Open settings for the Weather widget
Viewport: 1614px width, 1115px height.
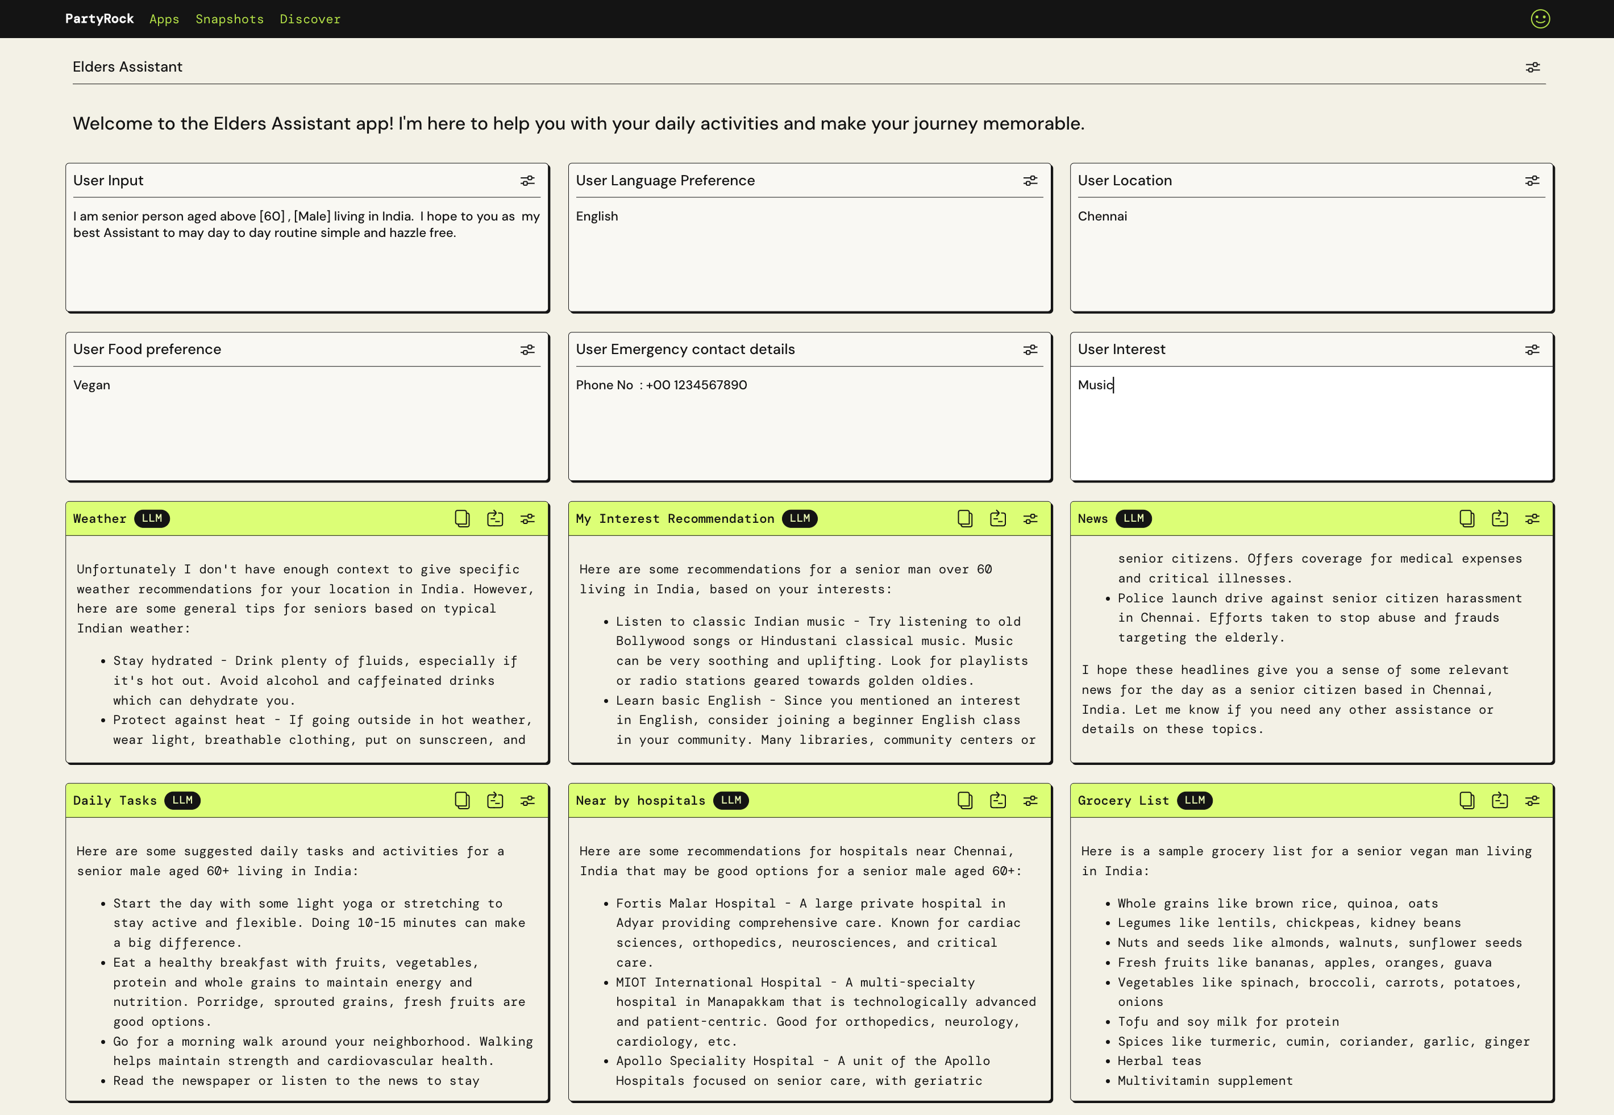tap(527, 518)
